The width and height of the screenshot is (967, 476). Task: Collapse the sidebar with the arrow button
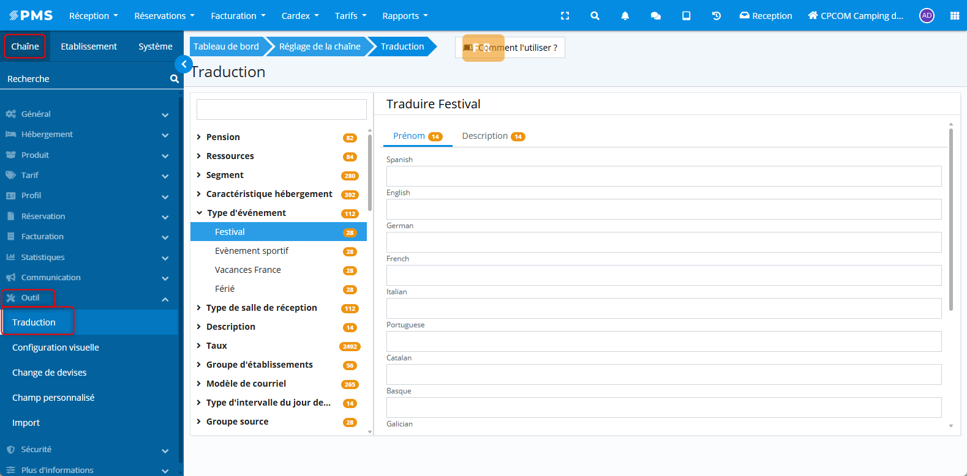[184, 64]
